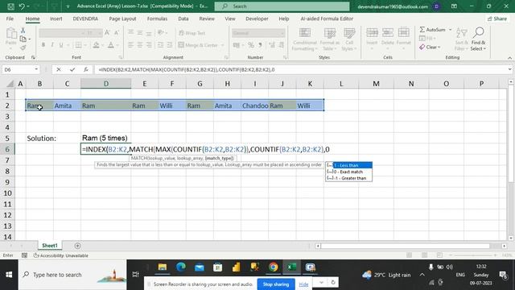Switch to the Developer tab
The height and width of the screenshot is (290, 515).
click(x=257, y=19)
